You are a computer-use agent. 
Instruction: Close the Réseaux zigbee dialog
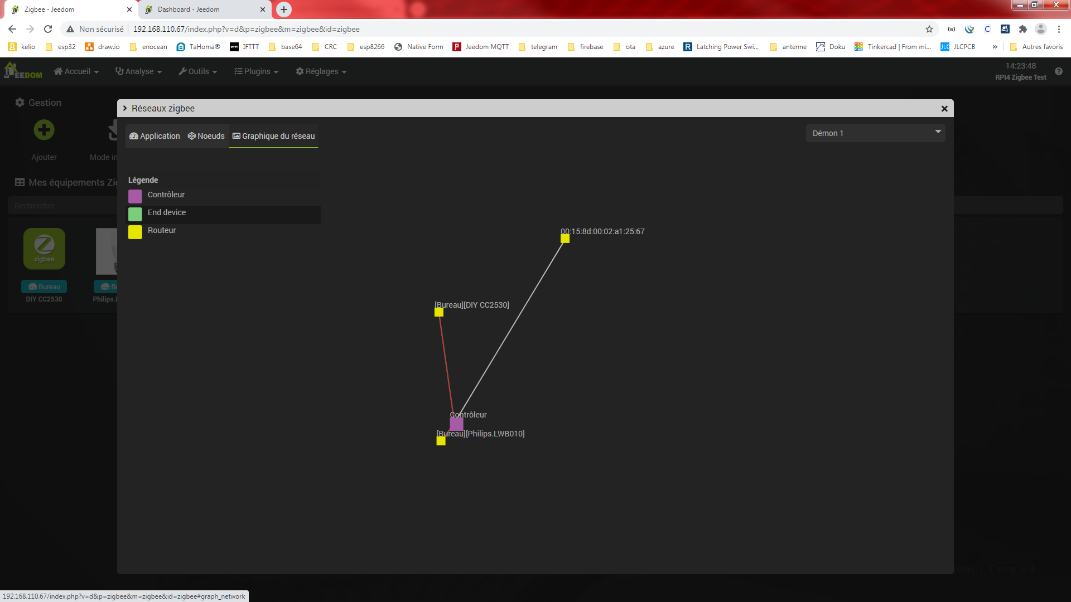pos(944,109)
